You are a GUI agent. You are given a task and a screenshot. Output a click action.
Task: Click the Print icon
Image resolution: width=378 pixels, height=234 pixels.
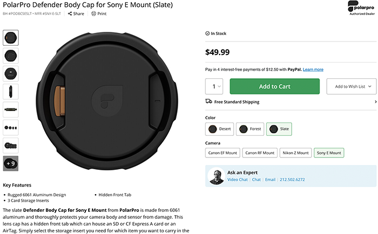point(93,13)
